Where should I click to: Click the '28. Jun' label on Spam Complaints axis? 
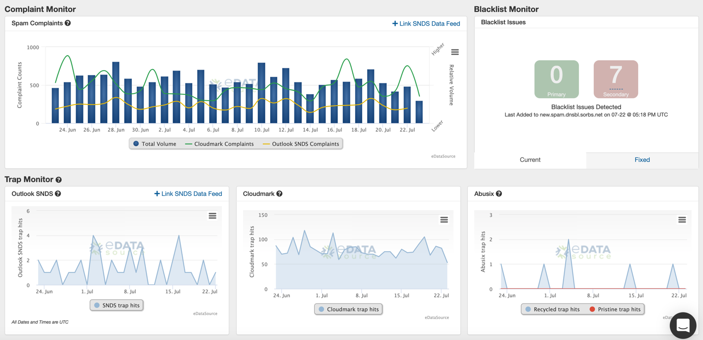[116, 130]
